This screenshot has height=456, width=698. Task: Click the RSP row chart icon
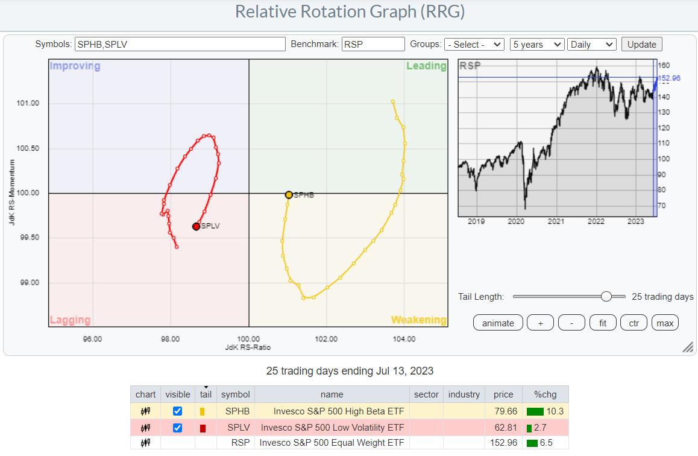[145, 443]
